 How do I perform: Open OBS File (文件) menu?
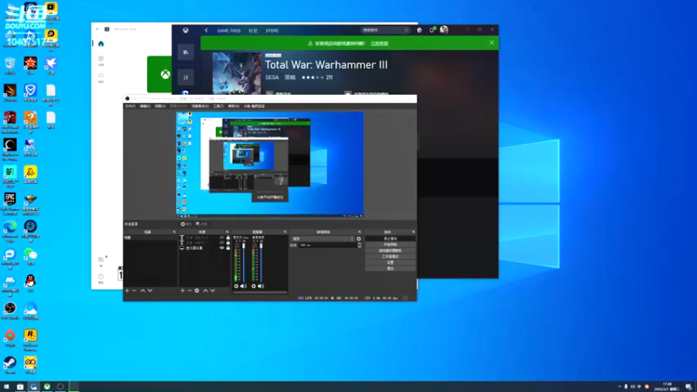coord(130,106)
